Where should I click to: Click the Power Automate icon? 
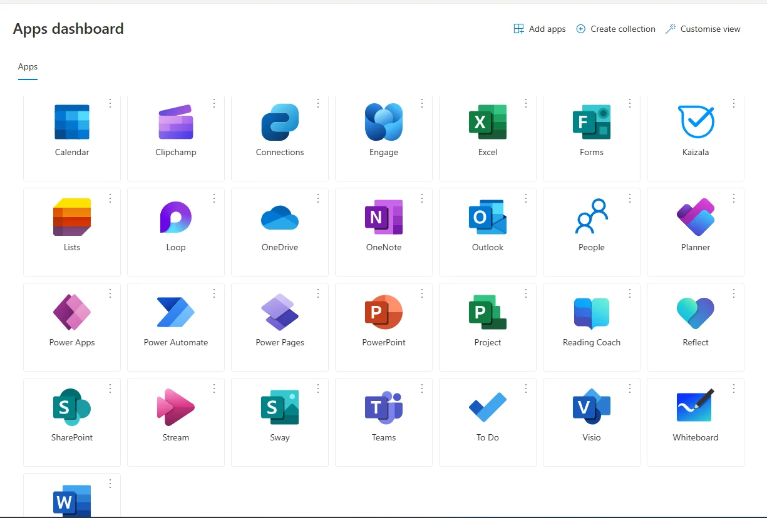(x=176, y=312)
